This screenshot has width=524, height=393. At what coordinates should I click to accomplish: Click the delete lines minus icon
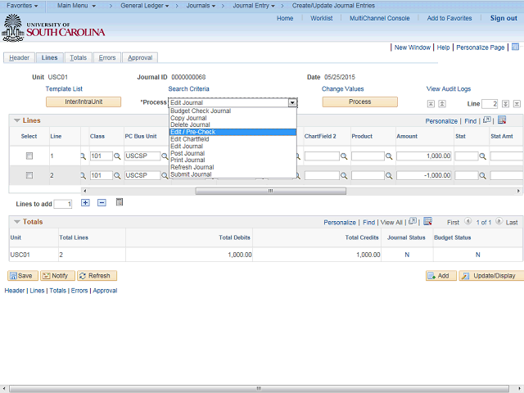[102, 202]
